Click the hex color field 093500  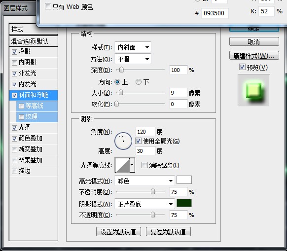coord(215,13)
